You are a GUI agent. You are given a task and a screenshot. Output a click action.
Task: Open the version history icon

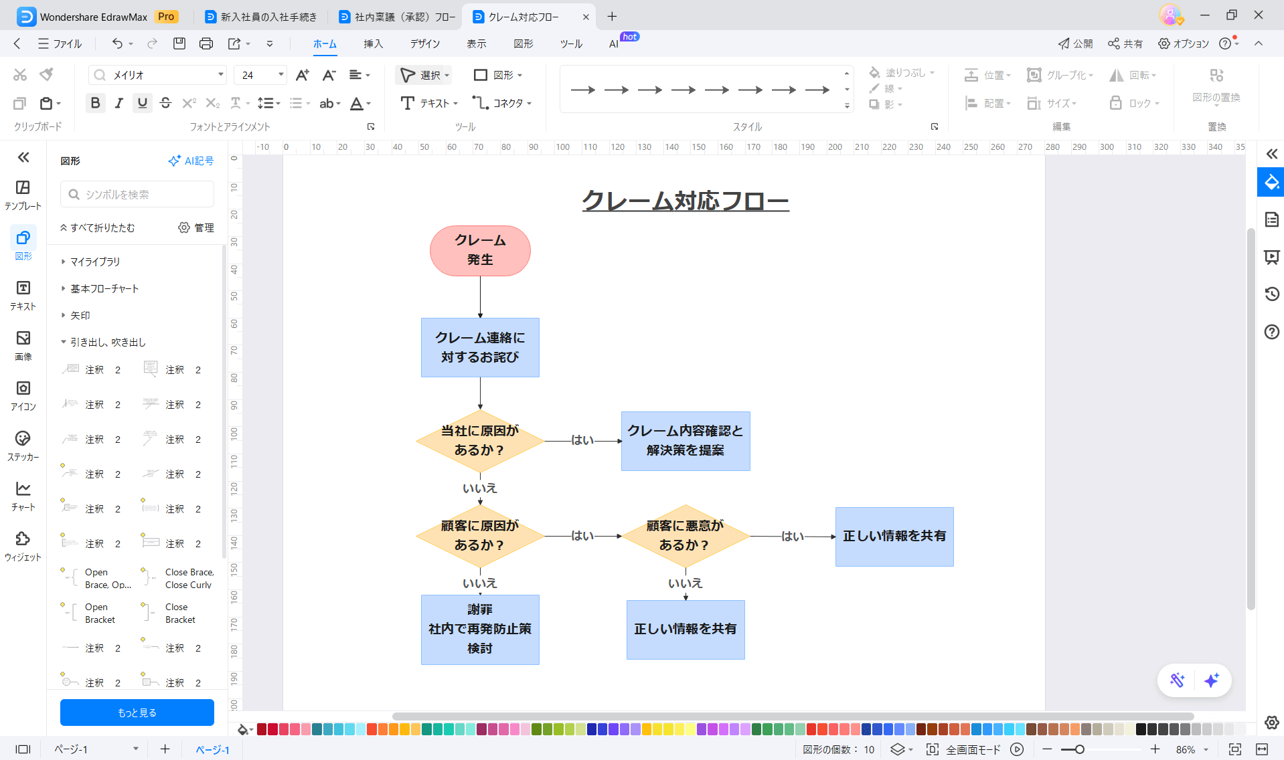pos(1271,294)
